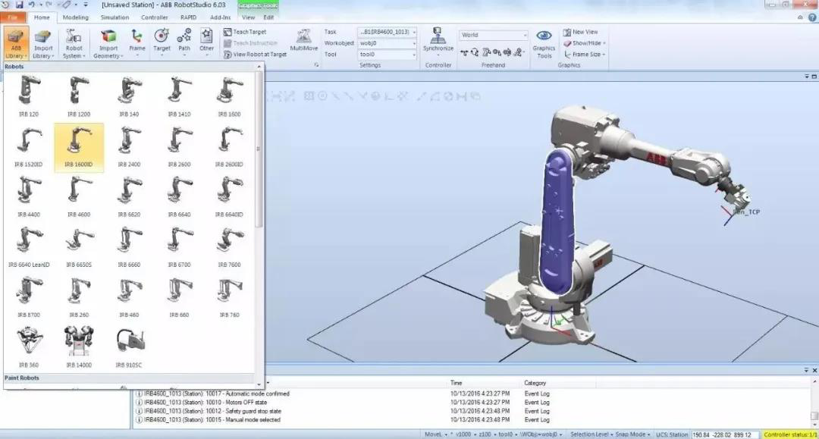The width and height of the screenshot is (819, 439).
Task: Click View Robot at Target
Action: click(255, 55)
